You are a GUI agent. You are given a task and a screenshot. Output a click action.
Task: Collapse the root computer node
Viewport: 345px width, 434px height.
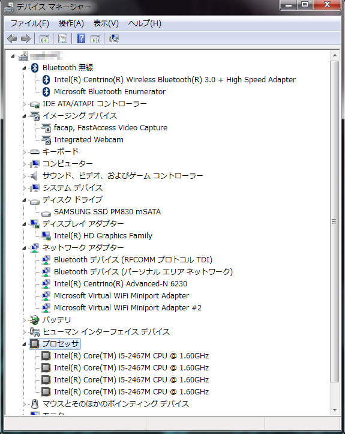click(x=13, y=56)
